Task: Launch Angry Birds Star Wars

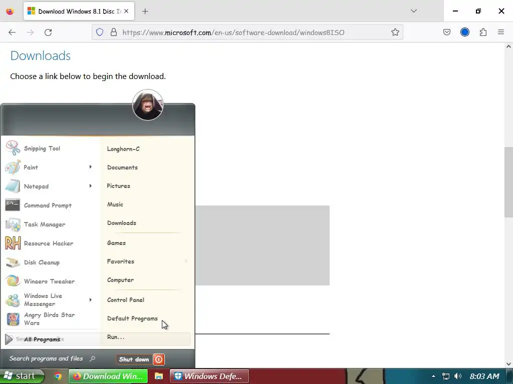Action: [x=49, y=318]
